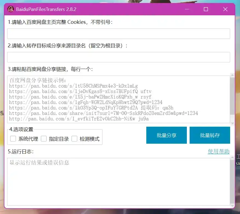Click the label 3.请粘贴百度网盘分享链接
The height and width of the screenshot is (214, 240).
coord(50,69)
